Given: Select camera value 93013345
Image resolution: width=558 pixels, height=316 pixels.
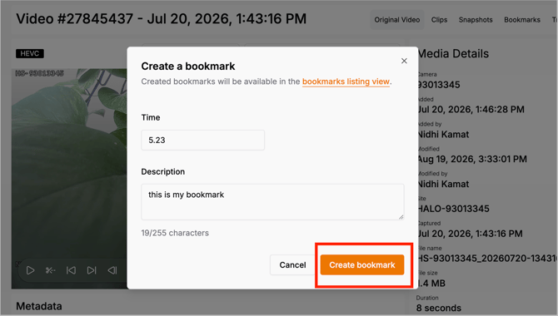Looking at the screenshot, I should [439, 85].
